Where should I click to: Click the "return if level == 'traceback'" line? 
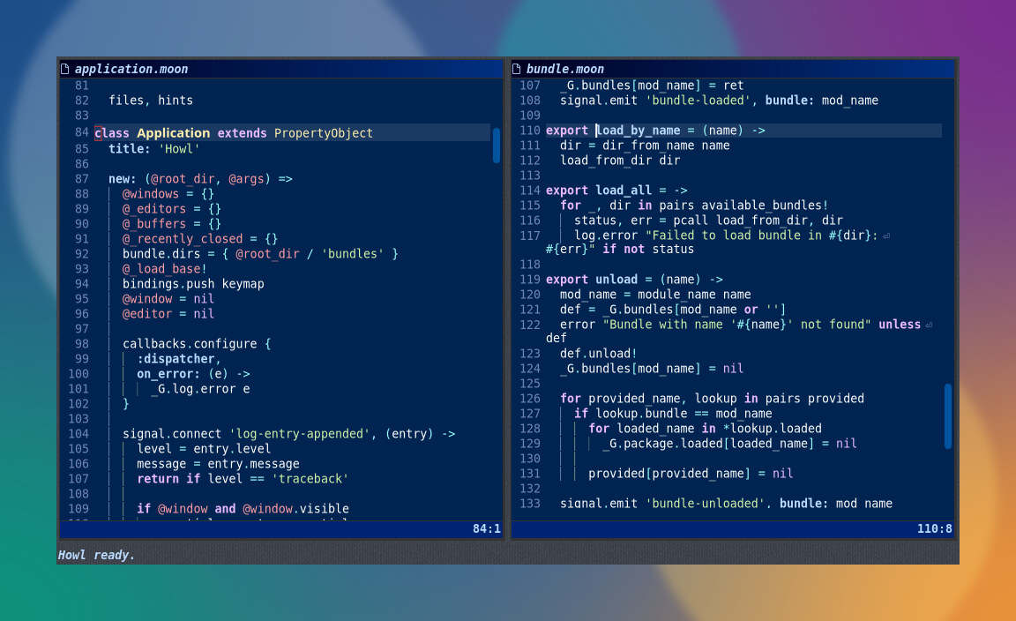click(x=243, y=478)
